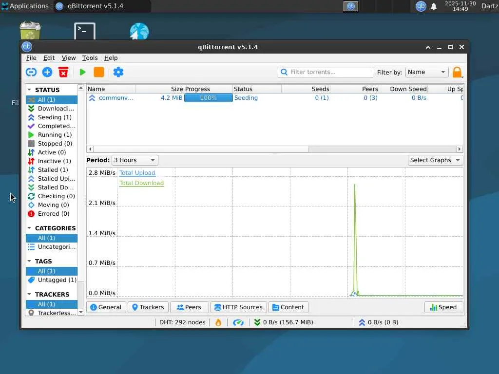Toggle alternative speed limits gauge icon
Image resolution: width=499 pixels, height=374 pixels.
tap(238, 322)
